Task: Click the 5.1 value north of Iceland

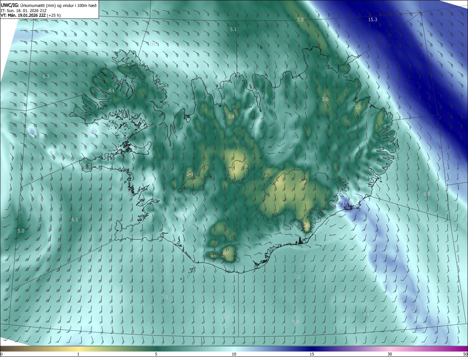Action: (233, 29)
